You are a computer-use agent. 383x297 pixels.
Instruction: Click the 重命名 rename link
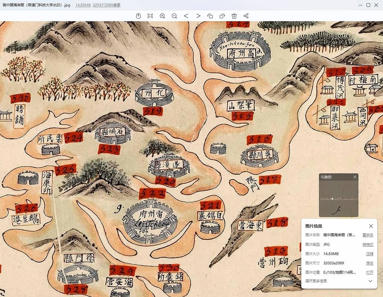click(368, 235)
